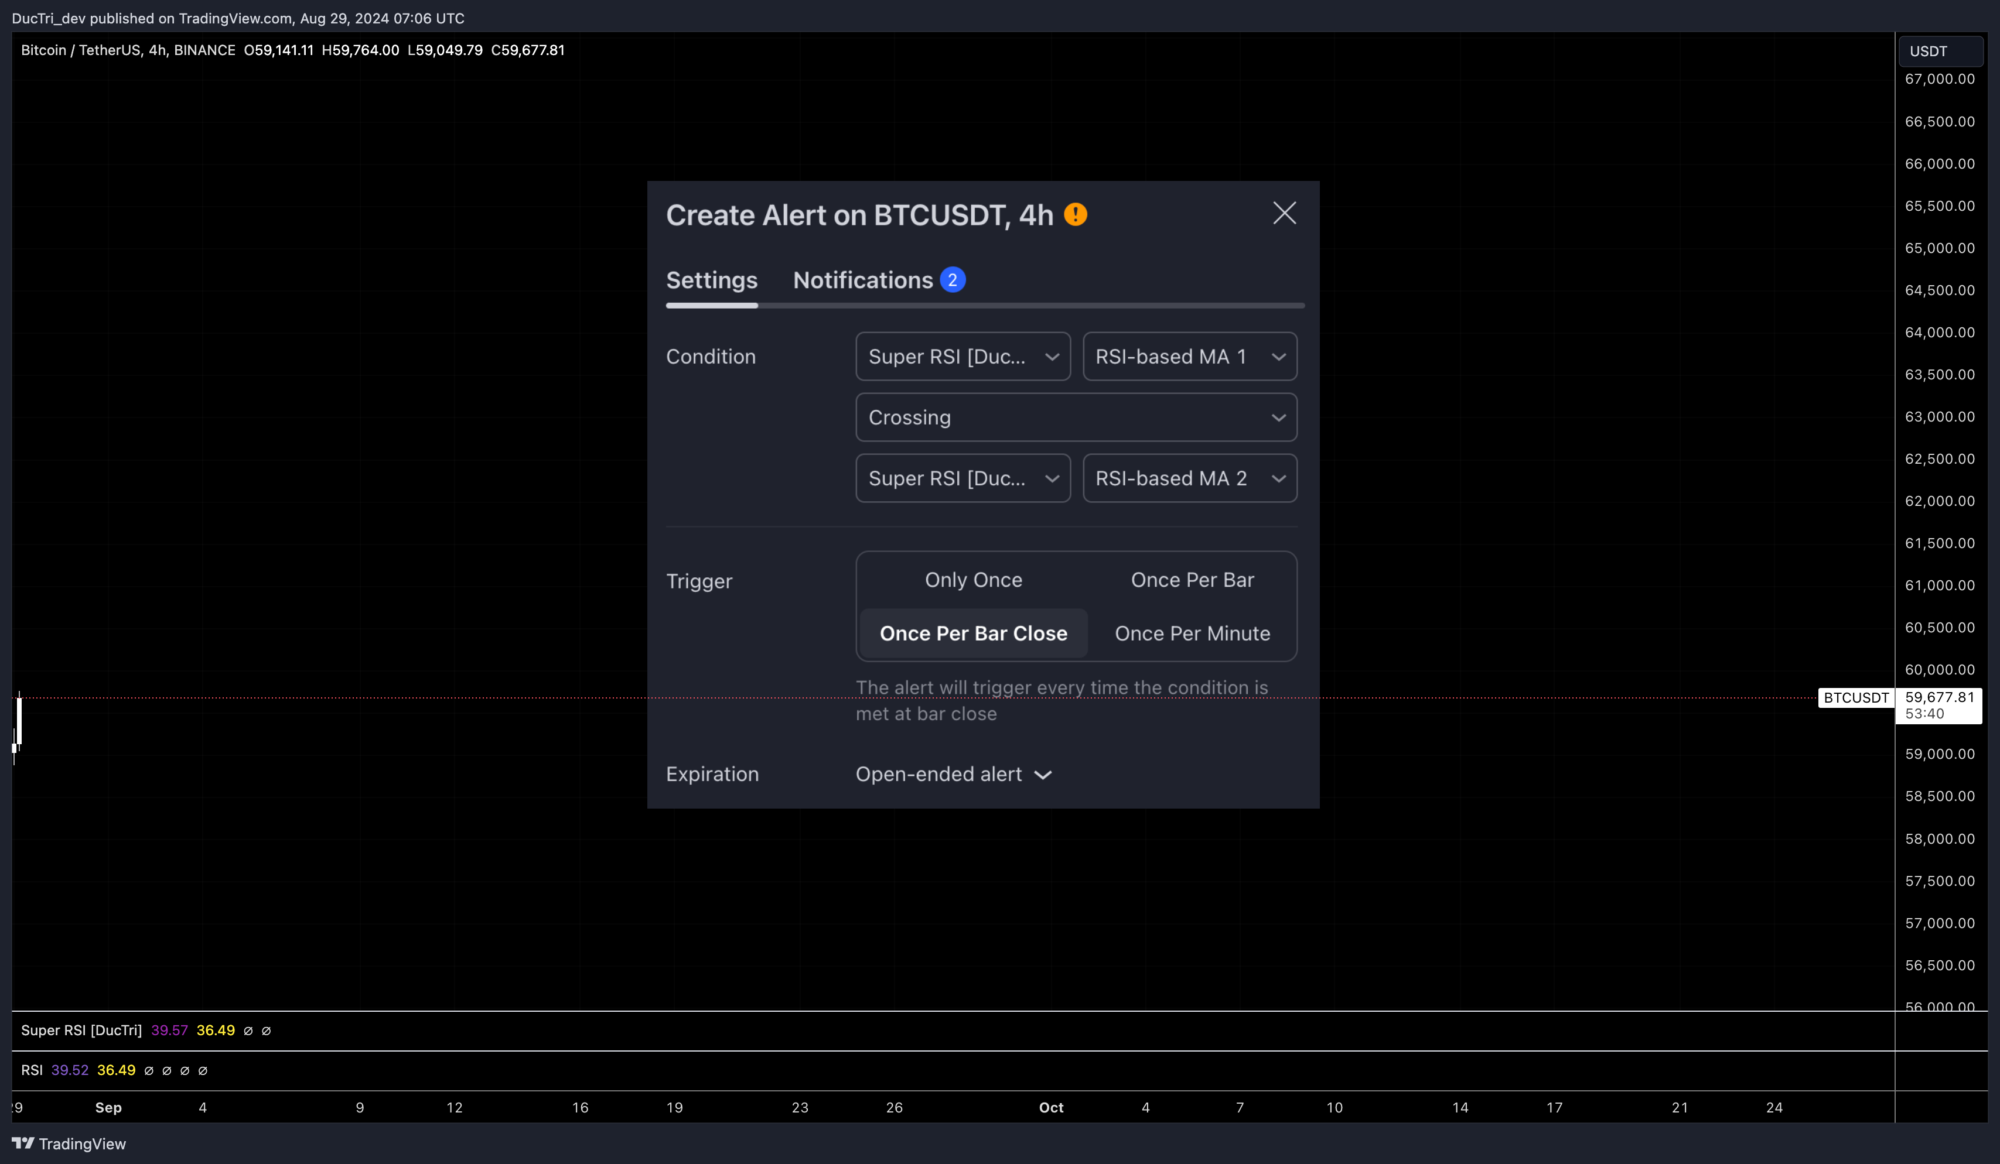Click the Trigger label
The height and width of the screenshot is (1164, 2000).
(x=698, y=581)
